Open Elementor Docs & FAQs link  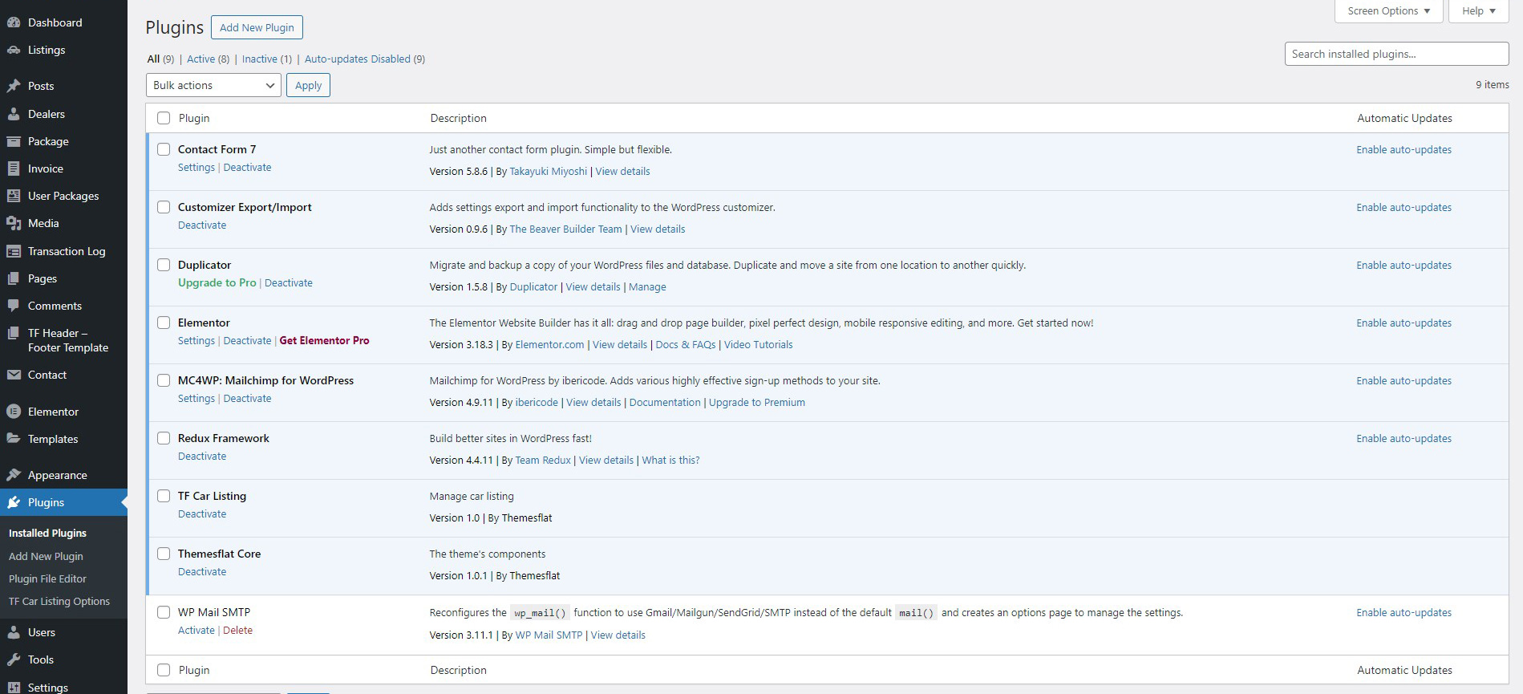pos(686,345)
